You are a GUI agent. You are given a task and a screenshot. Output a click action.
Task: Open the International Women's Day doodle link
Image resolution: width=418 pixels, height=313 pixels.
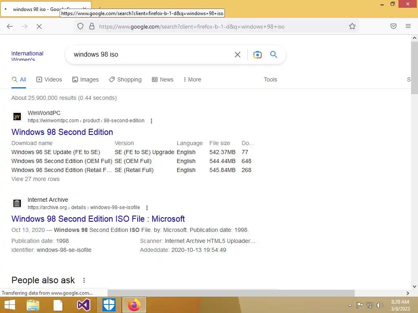tap(27, 55)
